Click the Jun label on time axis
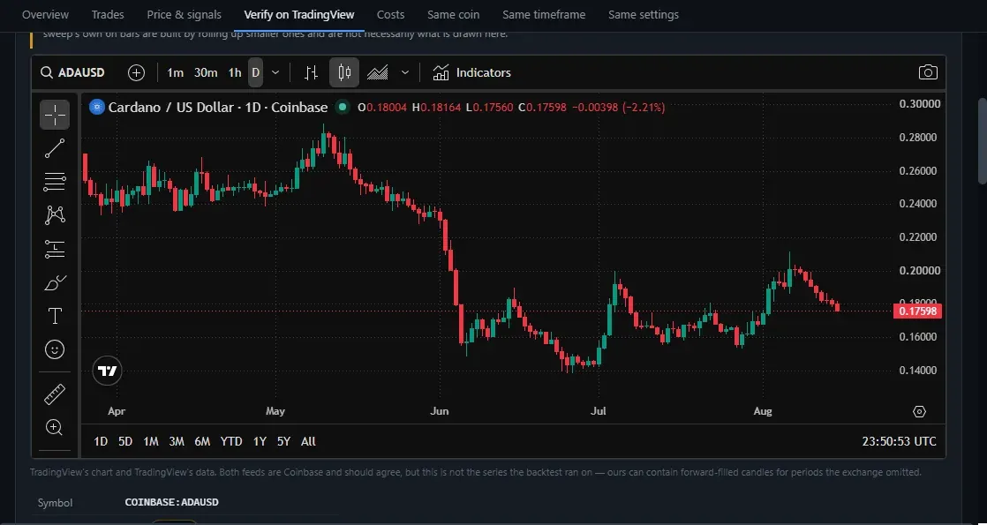 pyautogui.click(x=439, y=411)
